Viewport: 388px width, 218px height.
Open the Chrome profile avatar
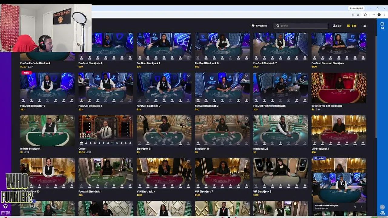pos(379,15)
